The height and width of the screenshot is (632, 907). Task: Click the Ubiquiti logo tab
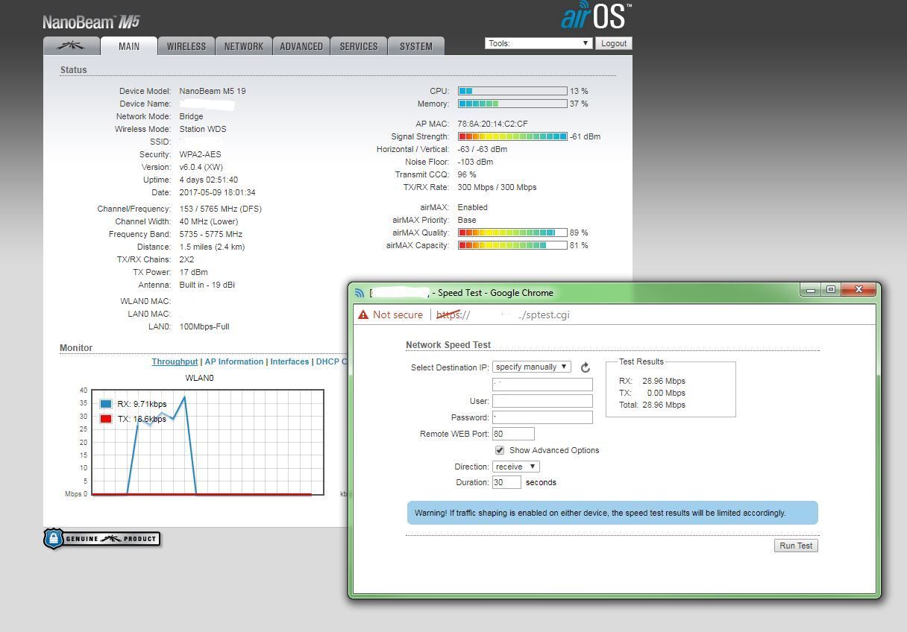coord(72,46)
